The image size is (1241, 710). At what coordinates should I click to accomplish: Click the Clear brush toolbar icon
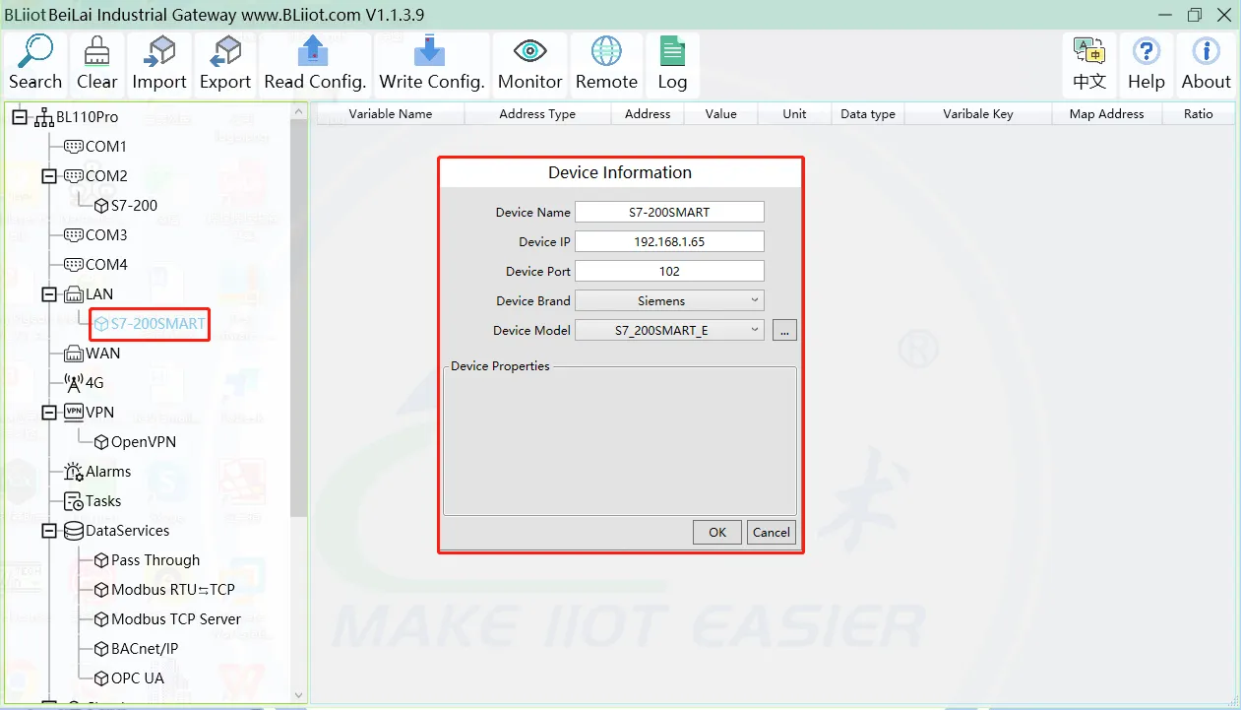point(96,51)
